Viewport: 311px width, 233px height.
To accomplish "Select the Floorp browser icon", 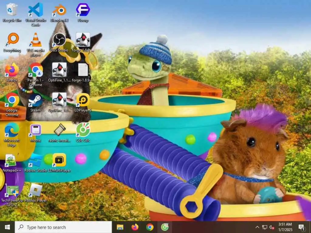I will coord(83,12).
